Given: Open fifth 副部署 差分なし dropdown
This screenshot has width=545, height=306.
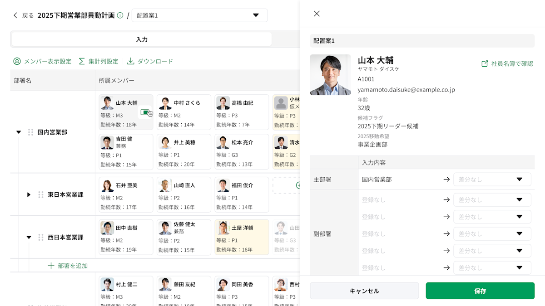Looking at the screenshot, I should [x=492, y=268].
